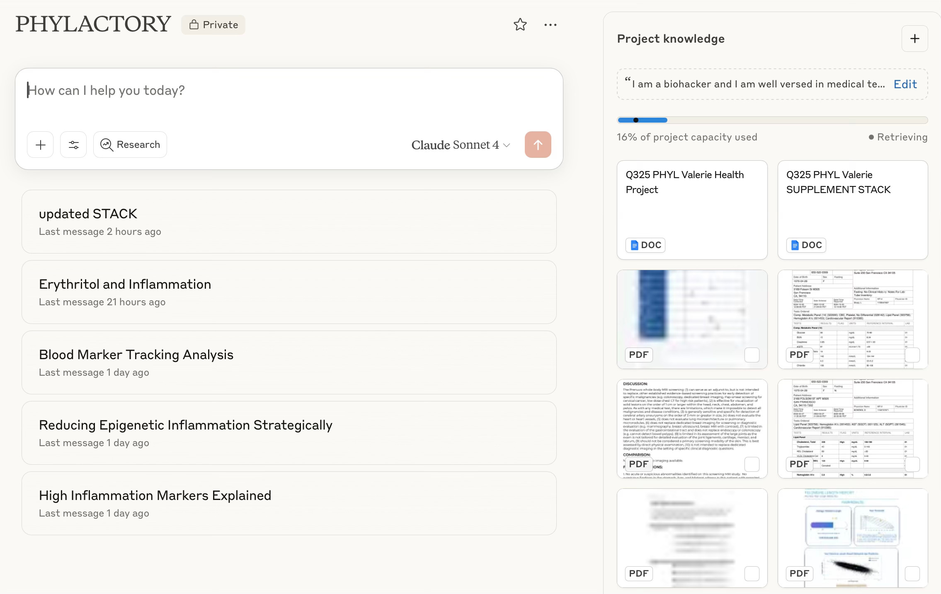Open 'Reducing Epigenetic Inflammation Strategically' chat
The width and height of the screenshot is (941, 594).
tap(289, 433)
